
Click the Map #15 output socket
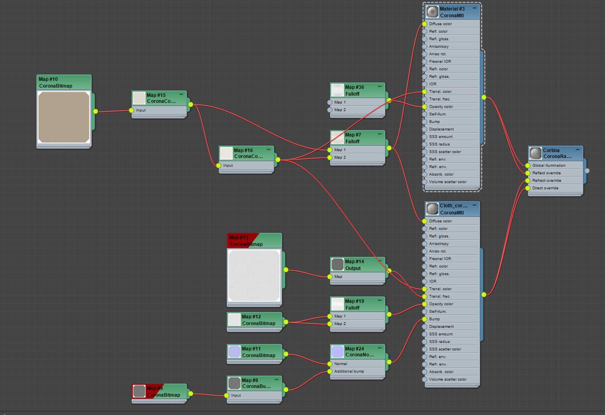(190, 105)
